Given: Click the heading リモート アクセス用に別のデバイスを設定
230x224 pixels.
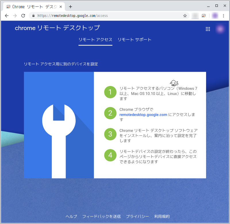Looking at the screenshot, I should pyautogui.click(x=61, y=64).
